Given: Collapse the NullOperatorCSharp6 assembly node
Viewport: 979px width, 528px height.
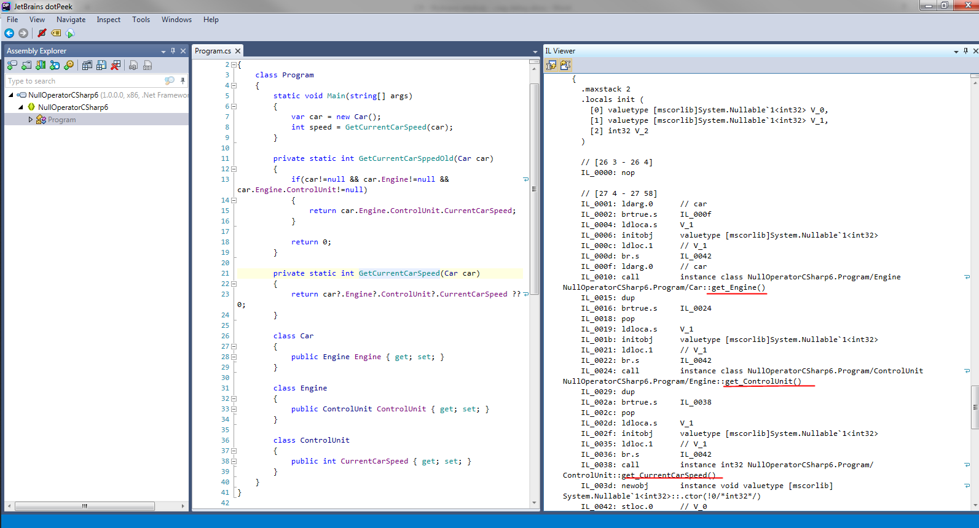Looking at the screenshot, I should pos(10,95).
